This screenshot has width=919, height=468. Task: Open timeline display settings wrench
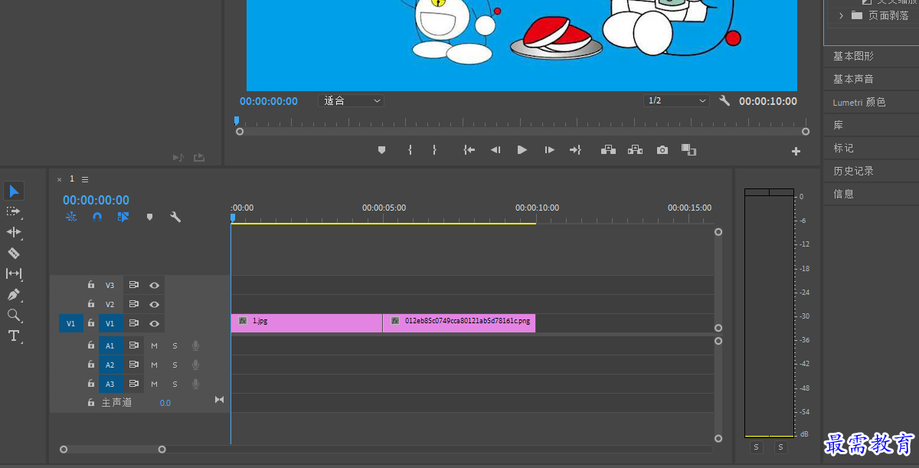pyautogui.click(x=175, y=217)
